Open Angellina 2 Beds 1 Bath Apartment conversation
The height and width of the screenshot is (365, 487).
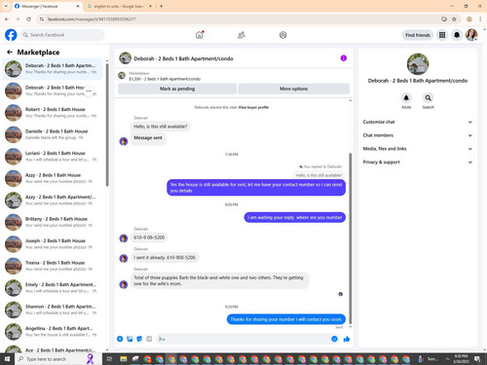(53, 332)
